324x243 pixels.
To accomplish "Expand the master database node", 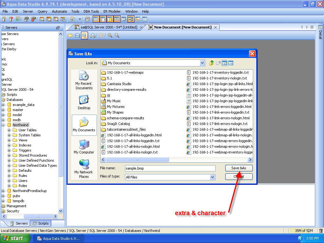I will click(x=3, y=110).
